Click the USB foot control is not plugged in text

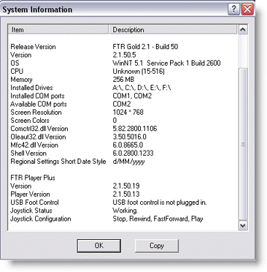click(x=160, y=203)
